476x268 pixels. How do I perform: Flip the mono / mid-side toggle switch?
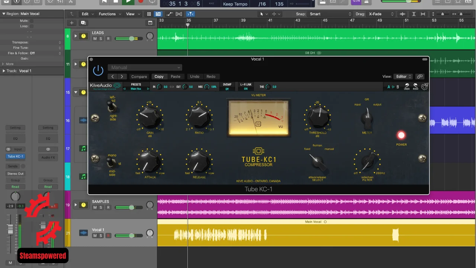[110, 162]
